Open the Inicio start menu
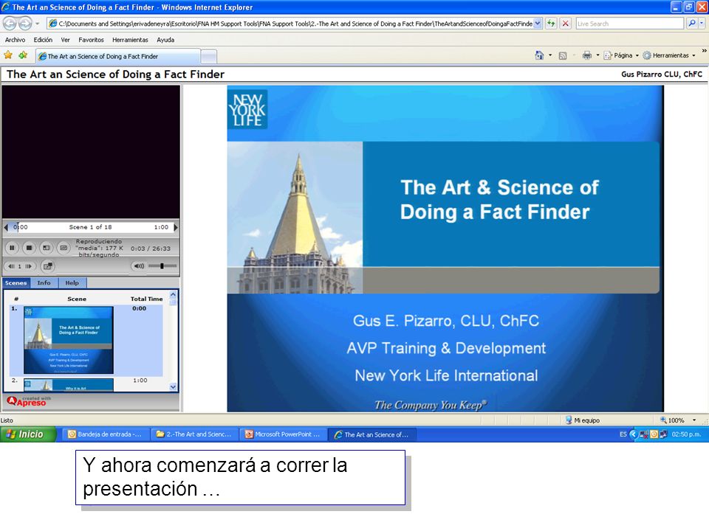 pos(28,434)
